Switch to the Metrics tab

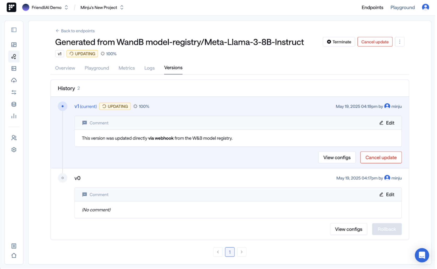(x=127, y=68)
